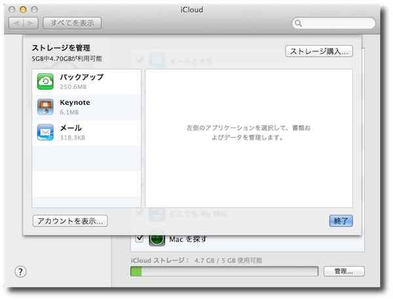Click the iCloud storage usage bar

tap(224, 271)
